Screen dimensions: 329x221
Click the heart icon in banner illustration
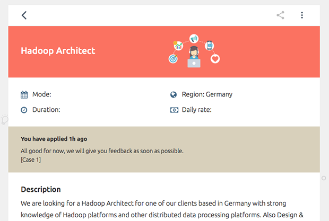[215, 59]
